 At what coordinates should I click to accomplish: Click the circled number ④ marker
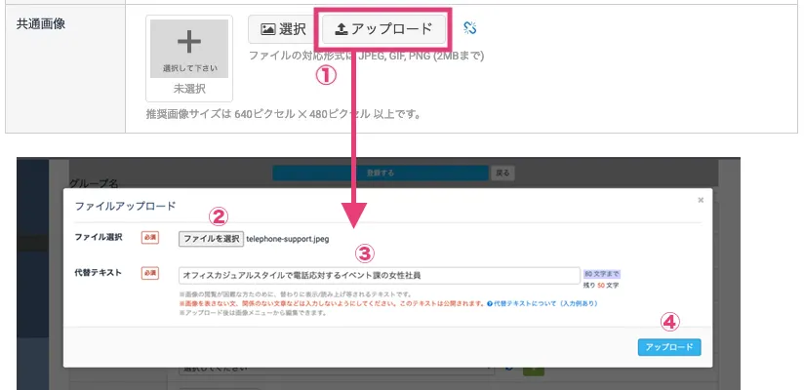point(669,321)
